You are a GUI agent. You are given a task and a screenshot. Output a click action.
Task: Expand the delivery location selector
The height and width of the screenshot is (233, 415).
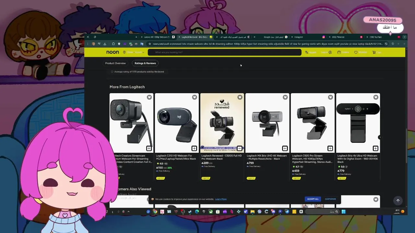(134, 52)
